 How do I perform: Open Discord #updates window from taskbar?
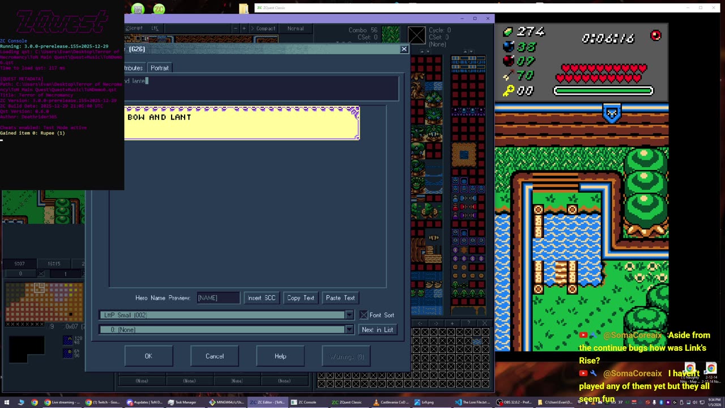pos(144,402)
